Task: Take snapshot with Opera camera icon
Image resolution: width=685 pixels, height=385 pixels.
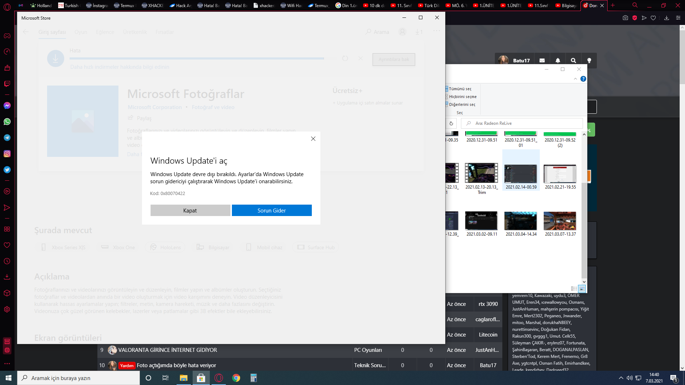Action: (x=625, y=18)
